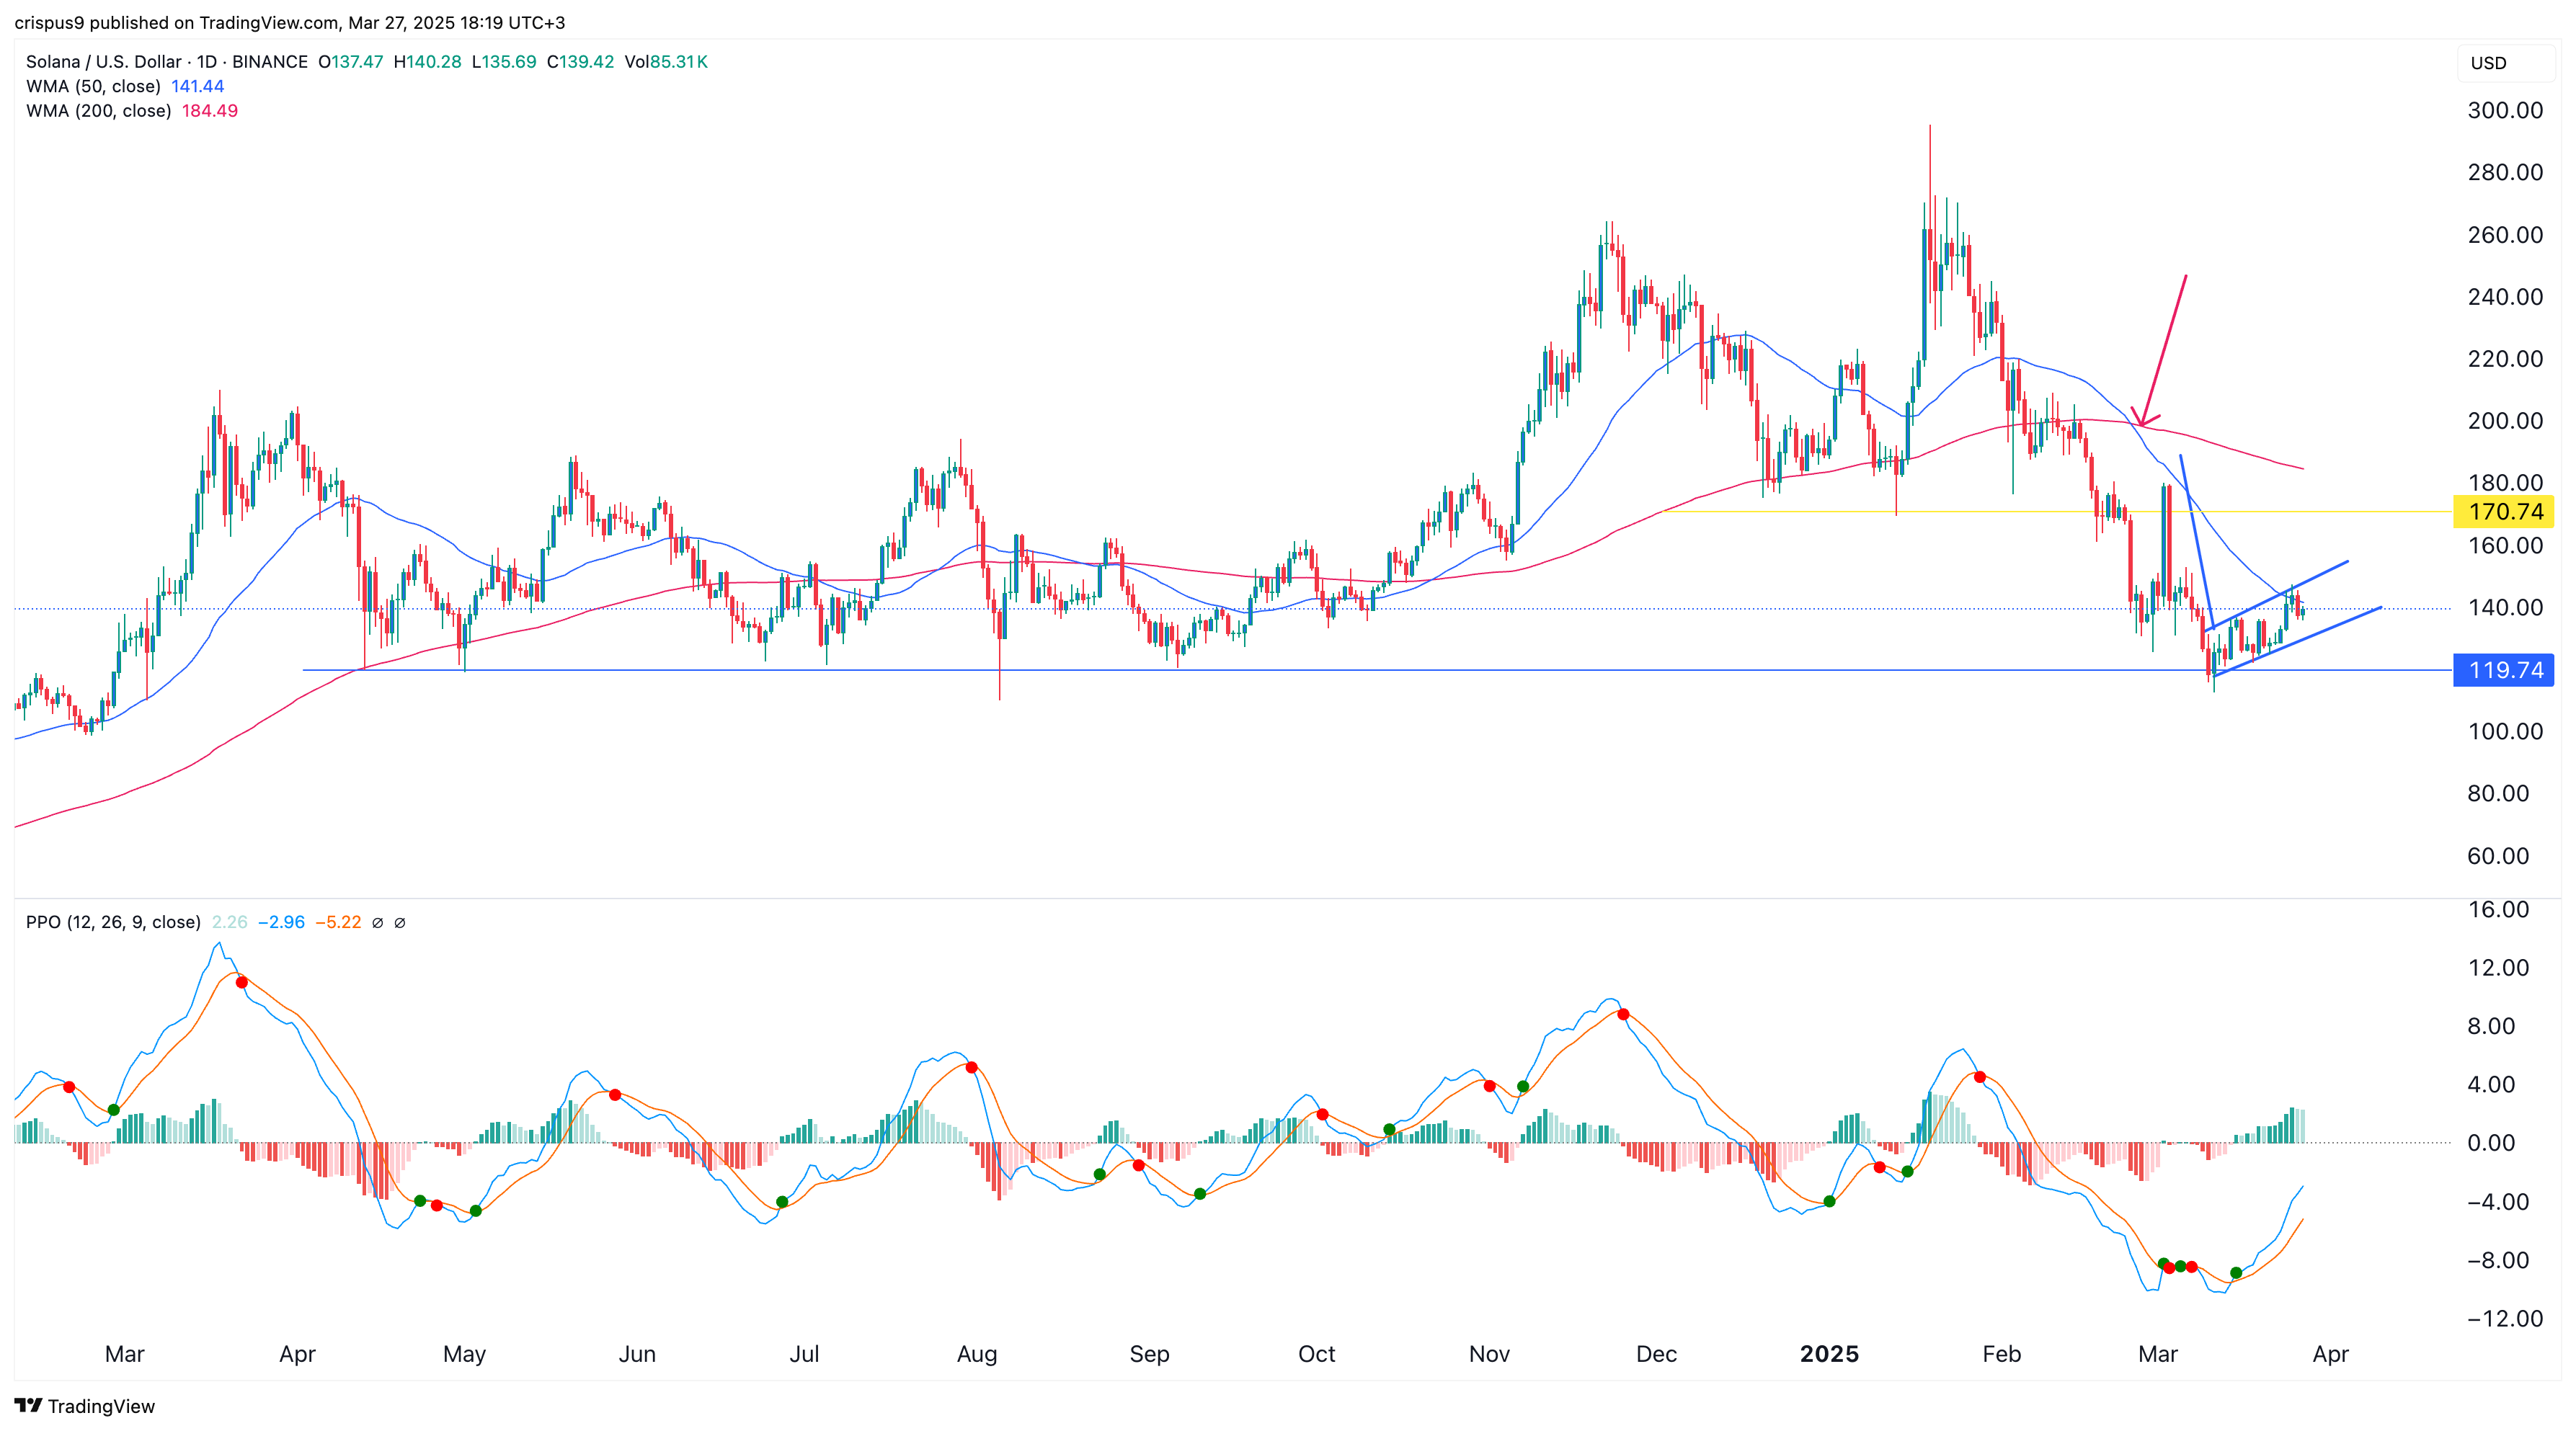The image size is (2576, 1431).
Task: Click the WMA 200 value 184.49
Action: pyautogui.click(x=210, y=111)
